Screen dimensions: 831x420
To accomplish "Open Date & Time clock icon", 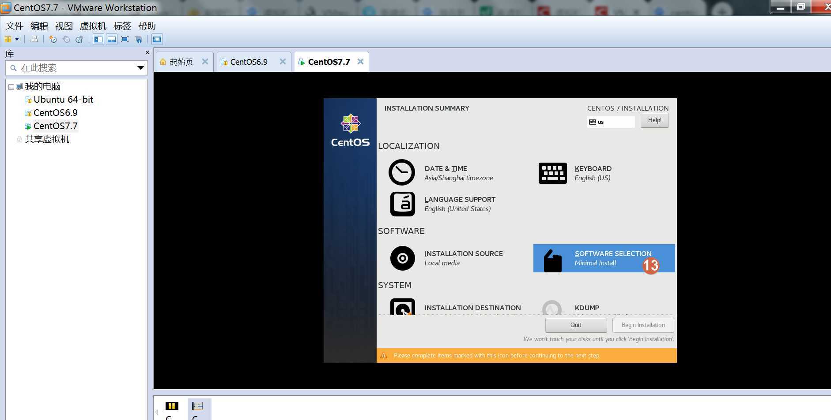I will pos(402,172).
